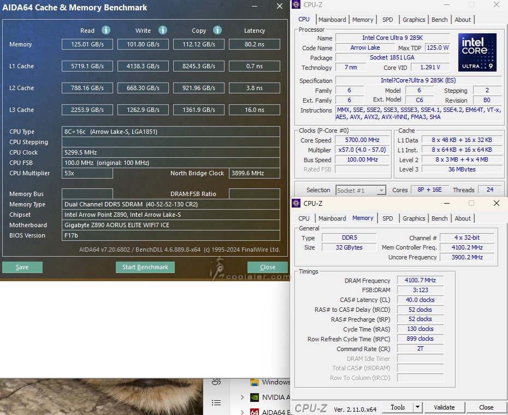Select About tab in lower CPU-Z window
The width and height of the screenshot is (508, 415).
463,218
